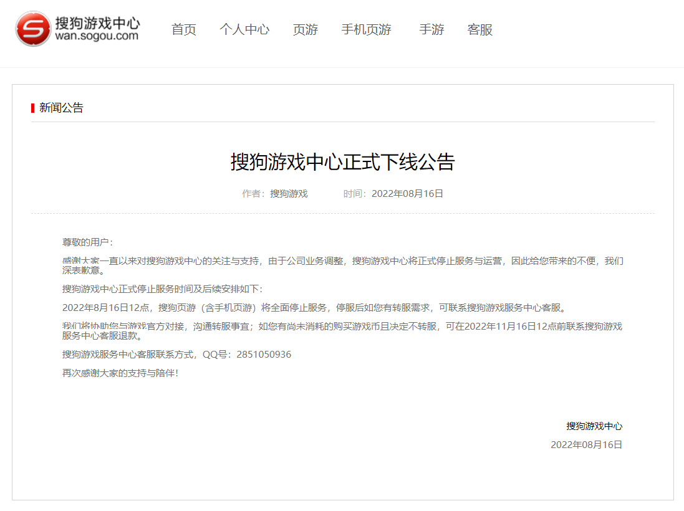The width and height of the screenshot is (684, 511).
Task: Click the 搜狗游戏中心 signature at bottom right
Action: (594, 426)
